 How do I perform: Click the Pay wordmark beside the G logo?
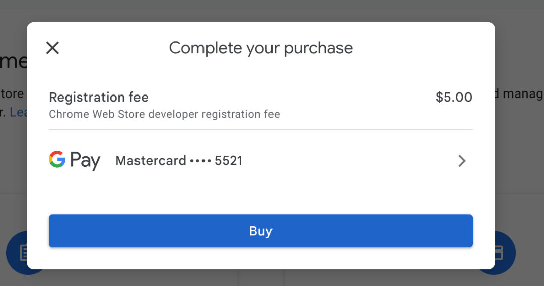click(85, 161)
